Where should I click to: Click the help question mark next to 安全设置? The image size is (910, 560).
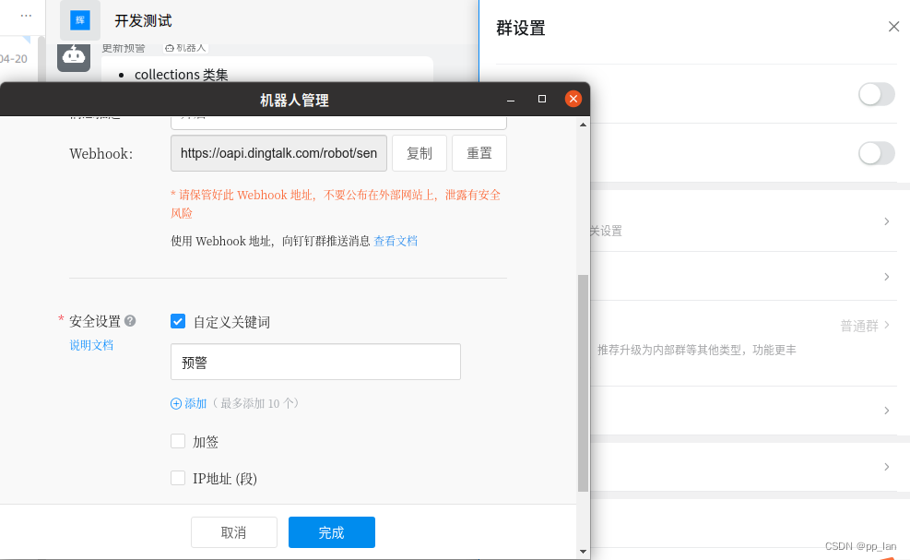click(x=131, y=321)
